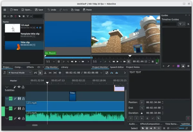This screenshot has width=193, height=132.
Task: Lock the V2 track
Action: coord(23,99)
